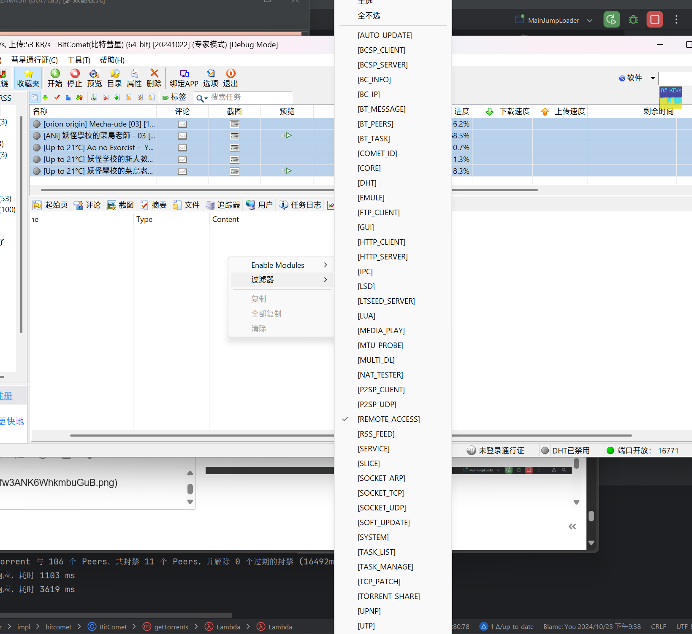Viewport: 692px width, 634px height.
Task: Click the 未登录通行证 passport status icon
Action: [x=472, y=451]
